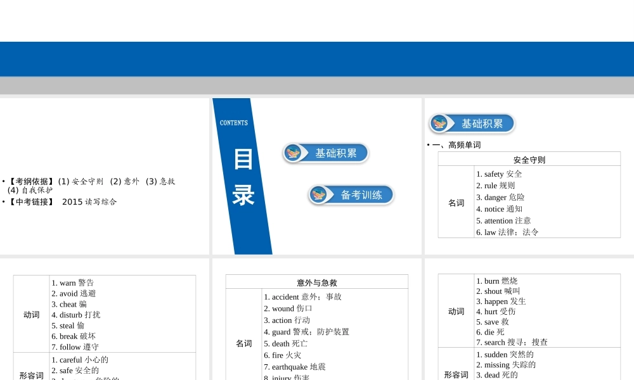Image resolution: width=634 pixels, height=380 pixels.
Task: Click the 动词 cell beside 'burn 燃烧'
Action: pyautogui.click(x=456, y=312)
